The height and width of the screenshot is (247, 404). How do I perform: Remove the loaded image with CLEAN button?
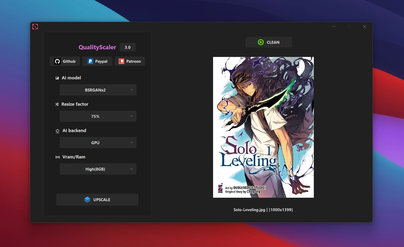click(x=269, y=42)
